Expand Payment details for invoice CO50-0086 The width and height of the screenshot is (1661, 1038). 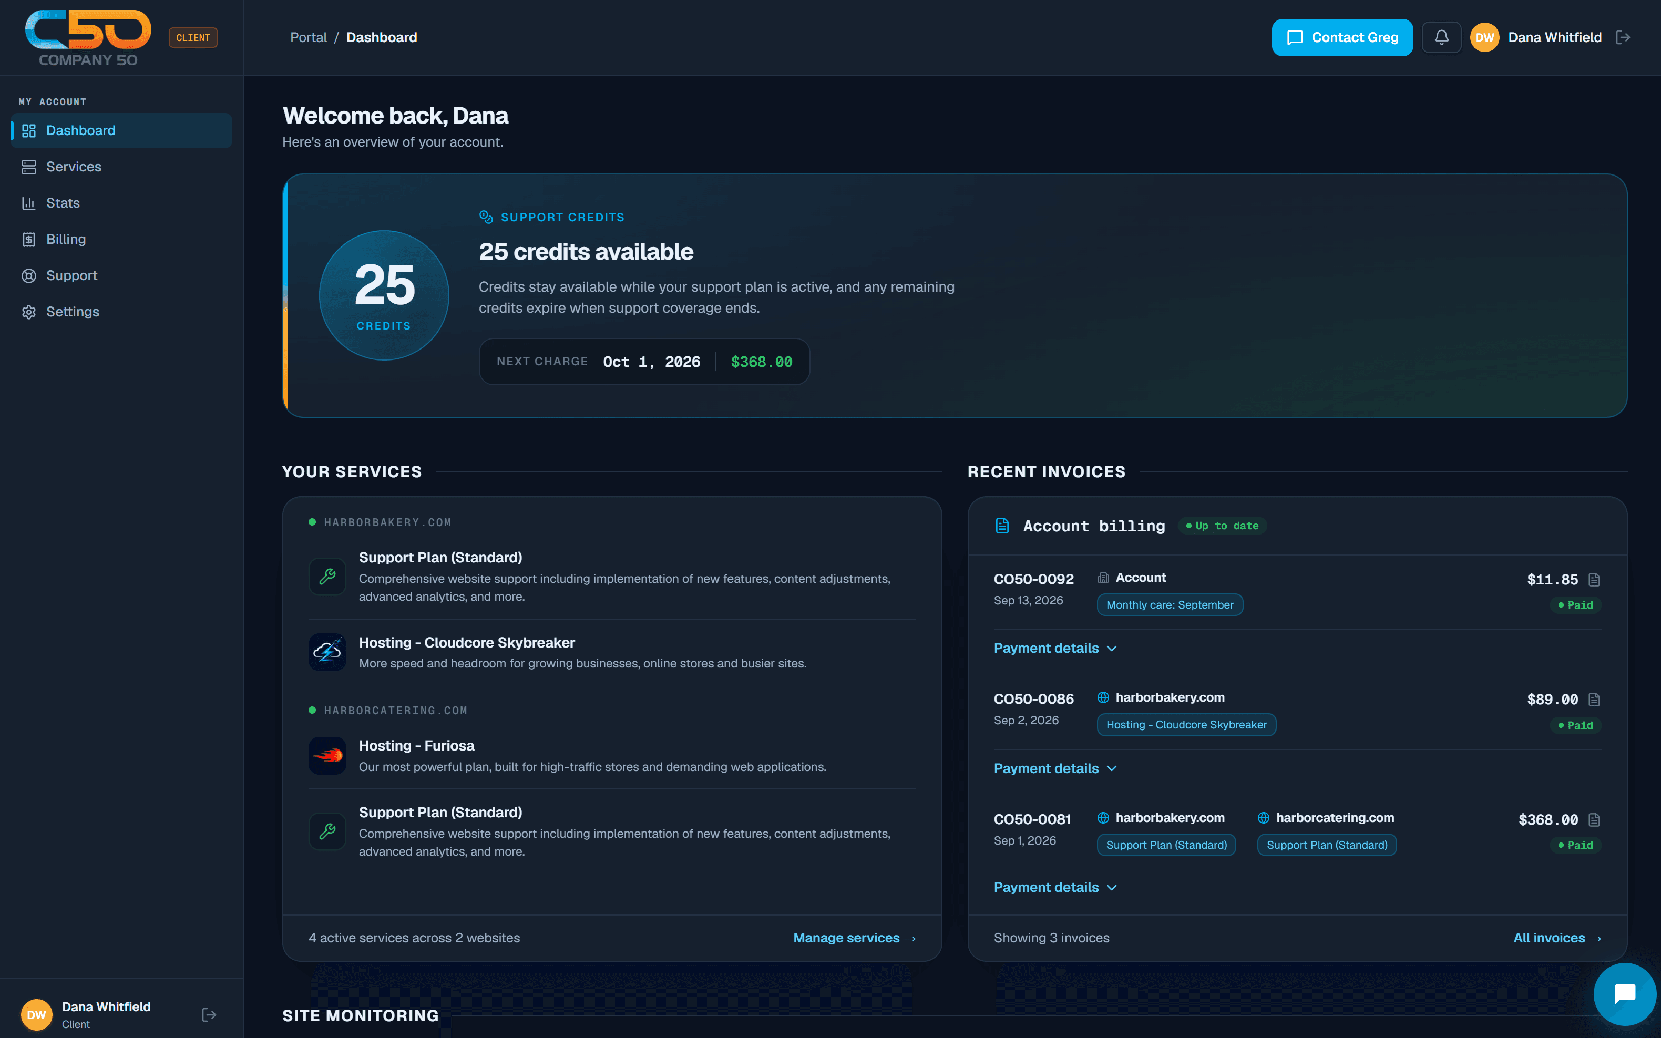[1055, 768]
